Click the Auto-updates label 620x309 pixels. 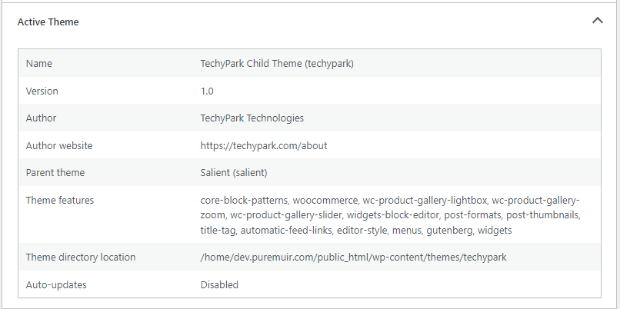click(x=56, y=284)
